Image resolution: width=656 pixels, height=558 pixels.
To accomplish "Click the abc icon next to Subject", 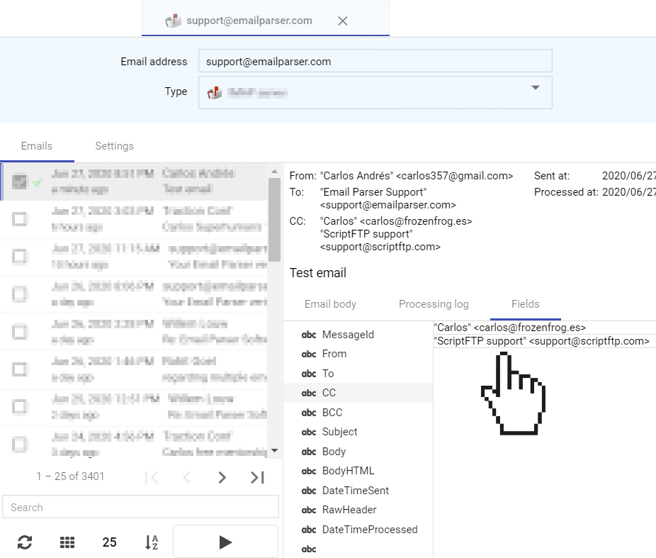I will click(309, 432).
